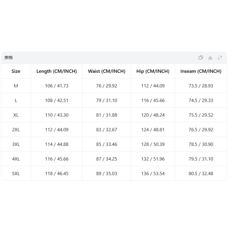Viewport: 233px width, 233px height.
Task: Click the 5XL size row cell
Action: (16, 174)
